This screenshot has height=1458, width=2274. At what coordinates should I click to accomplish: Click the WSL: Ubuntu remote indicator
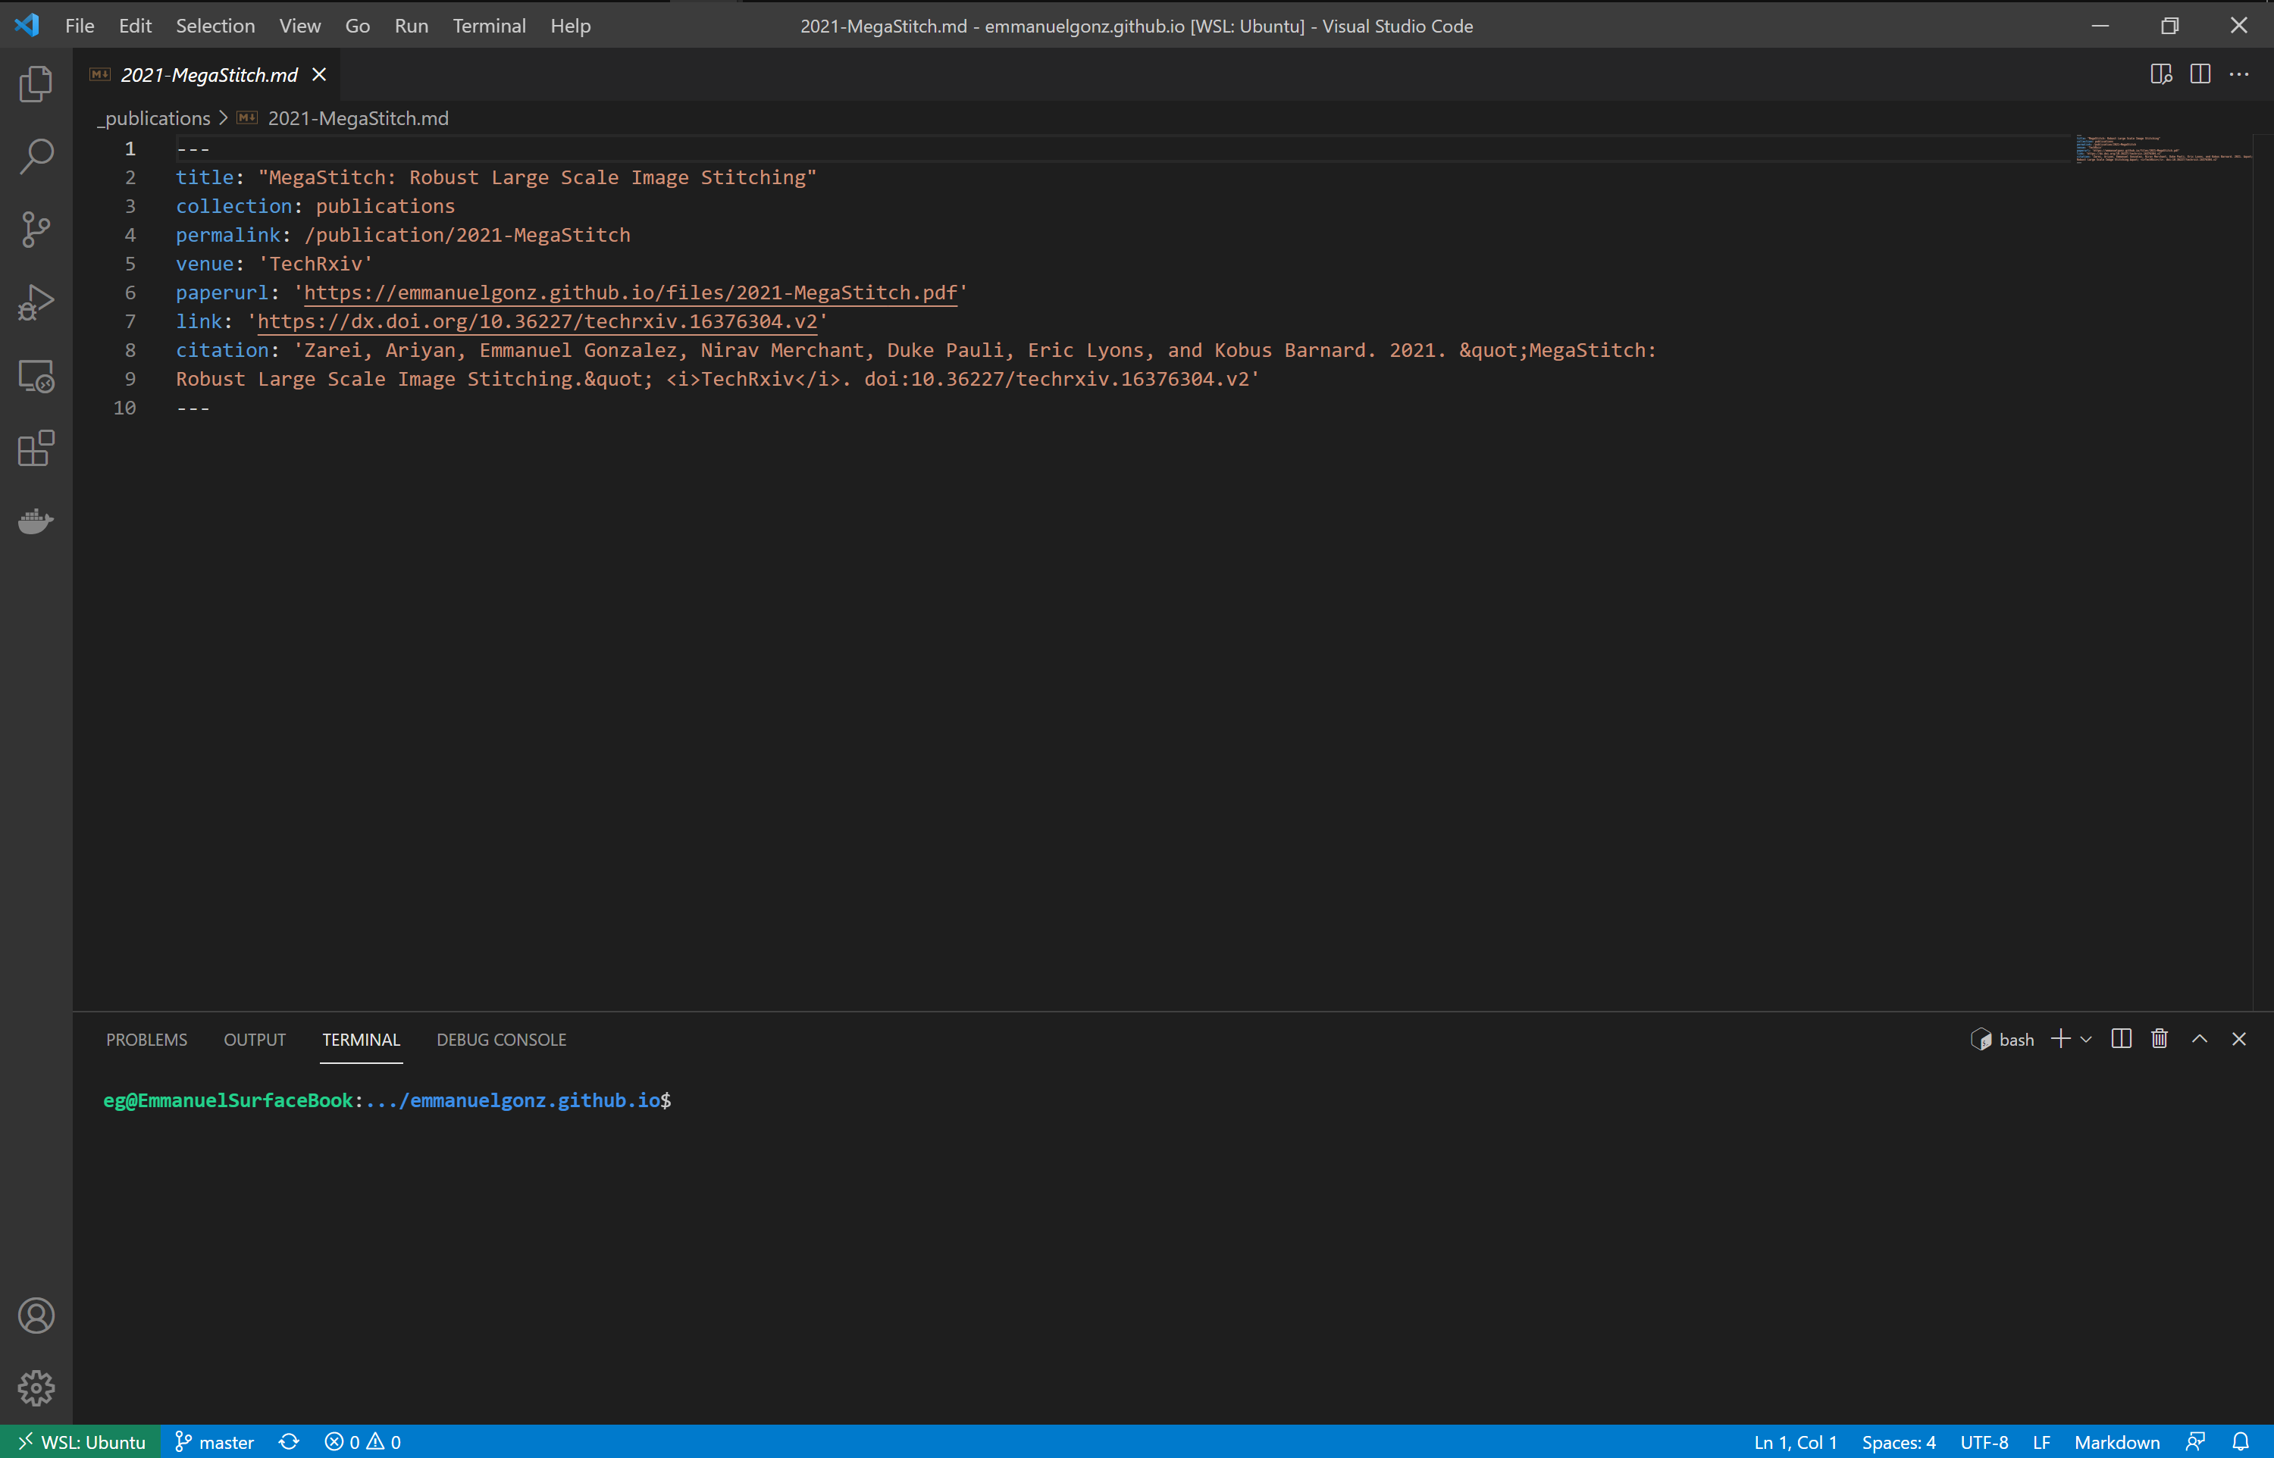(80, 1442)
